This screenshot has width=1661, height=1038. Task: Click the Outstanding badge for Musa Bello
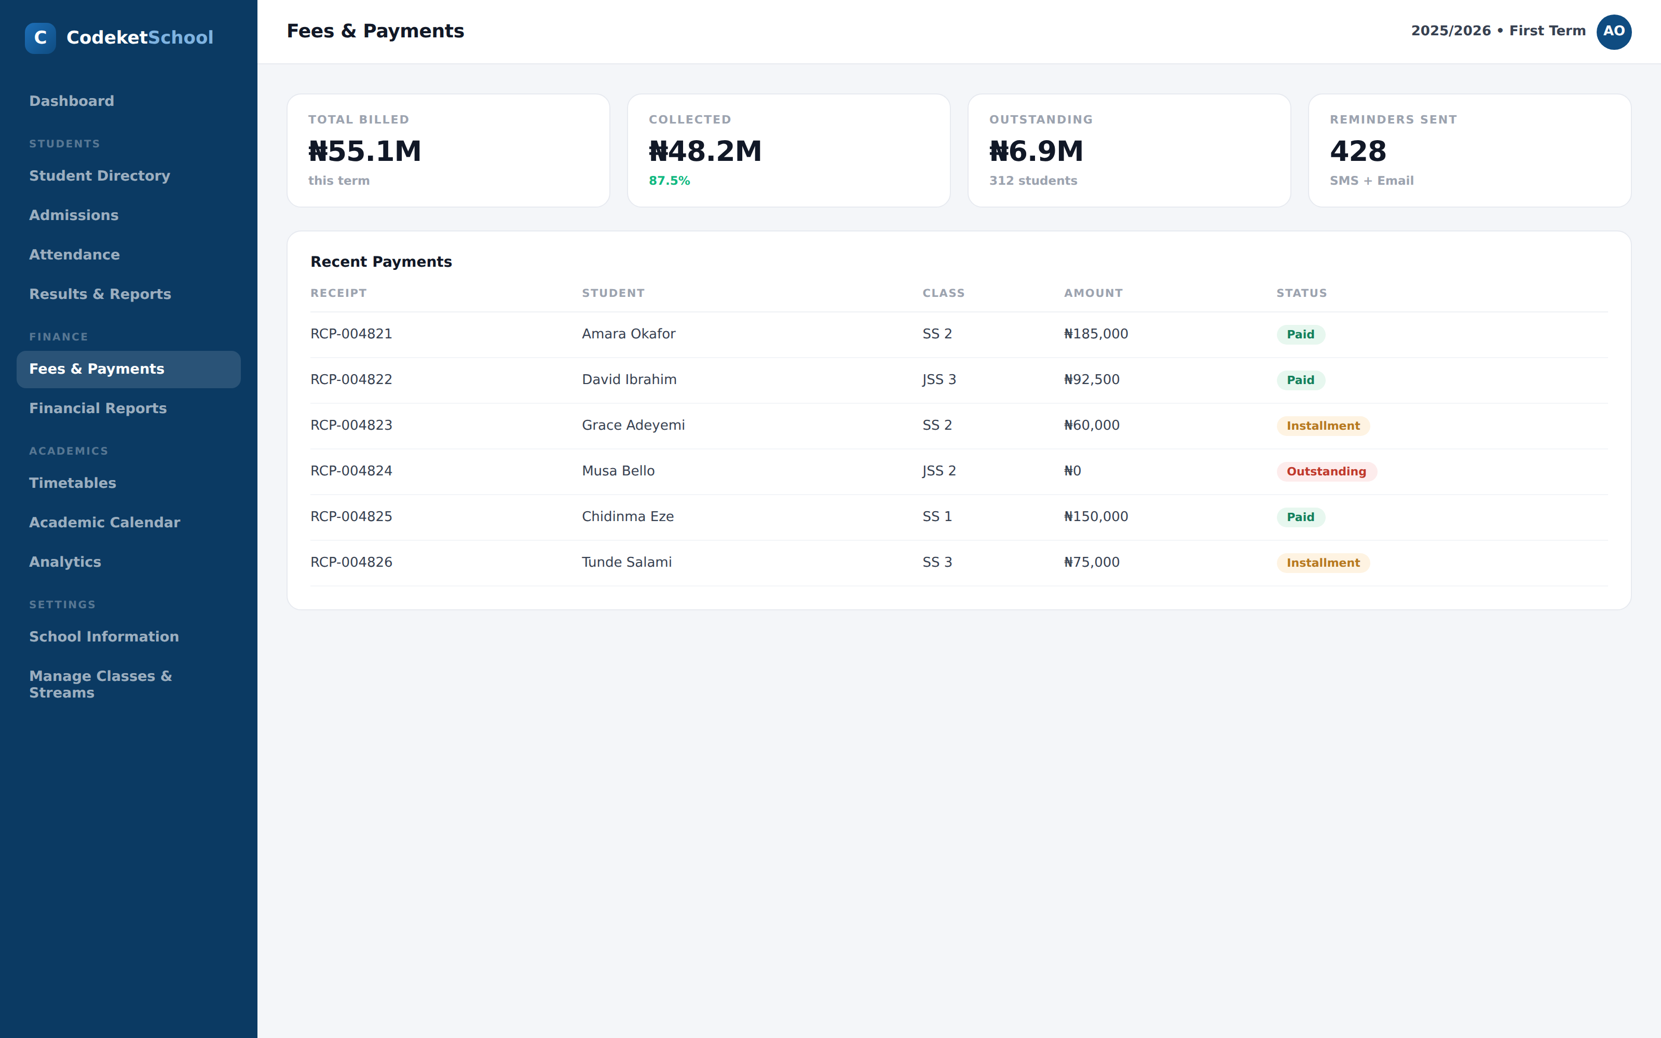pyautogui.click(x=1326, y=472)
